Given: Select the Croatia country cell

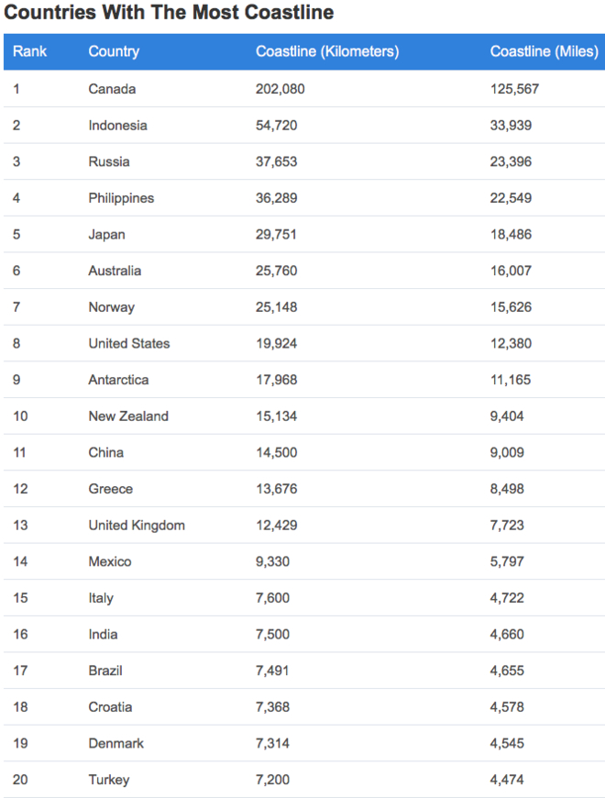Looking at the screenshot, I should click(x=110, y=706).
